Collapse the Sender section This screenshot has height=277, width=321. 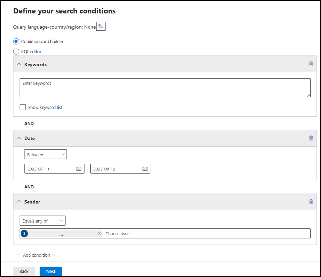point(19,202)
